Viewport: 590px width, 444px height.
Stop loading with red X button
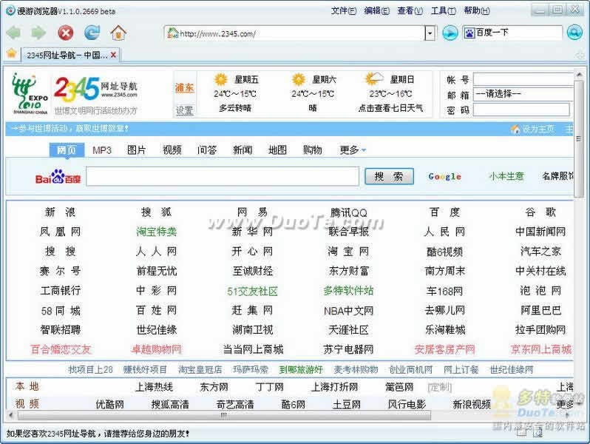click(x=66, y=33)
